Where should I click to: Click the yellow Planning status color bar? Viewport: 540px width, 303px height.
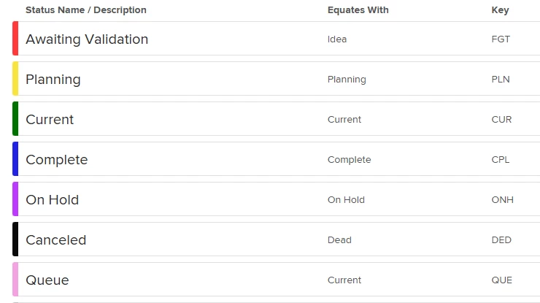(x=15, y=79)
